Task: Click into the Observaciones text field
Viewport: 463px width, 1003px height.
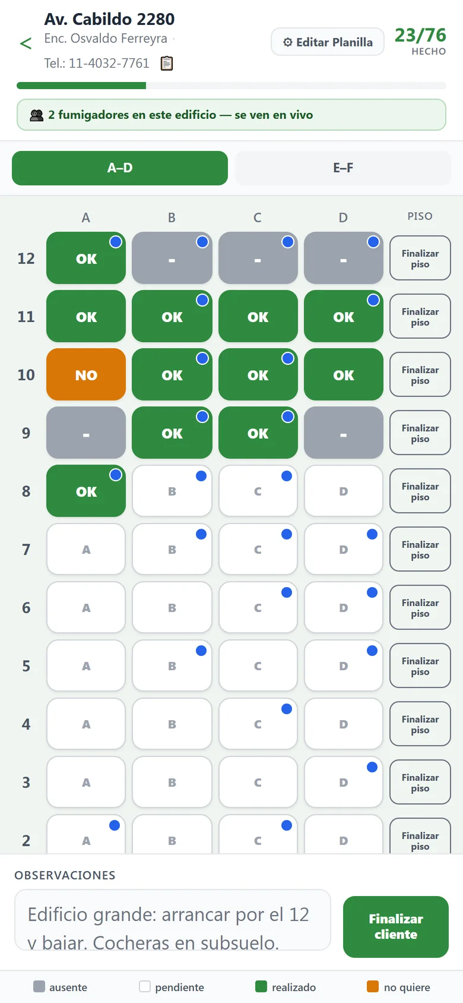Action: (x=173, y=920)
